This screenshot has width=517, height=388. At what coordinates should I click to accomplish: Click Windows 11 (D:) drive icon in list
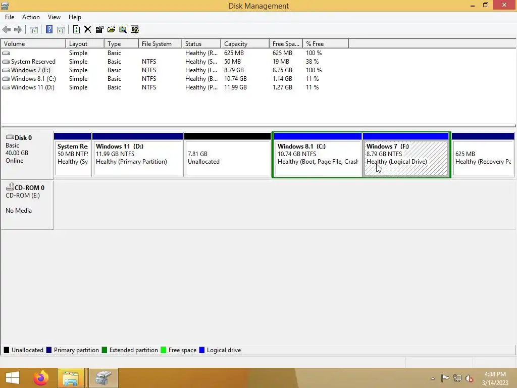click(x=6, y=87)
